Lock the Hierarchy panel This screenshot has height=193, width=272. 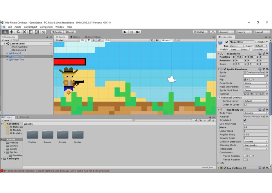pos(47,37)
